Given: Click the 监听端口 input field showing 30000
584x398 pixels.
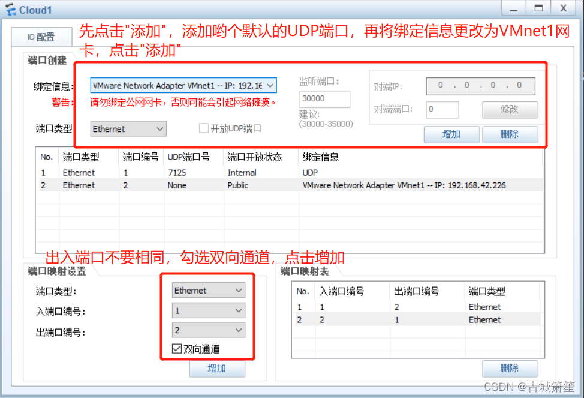Looking at the screenshot, I should pyautogui.click(x=324, y=99).
